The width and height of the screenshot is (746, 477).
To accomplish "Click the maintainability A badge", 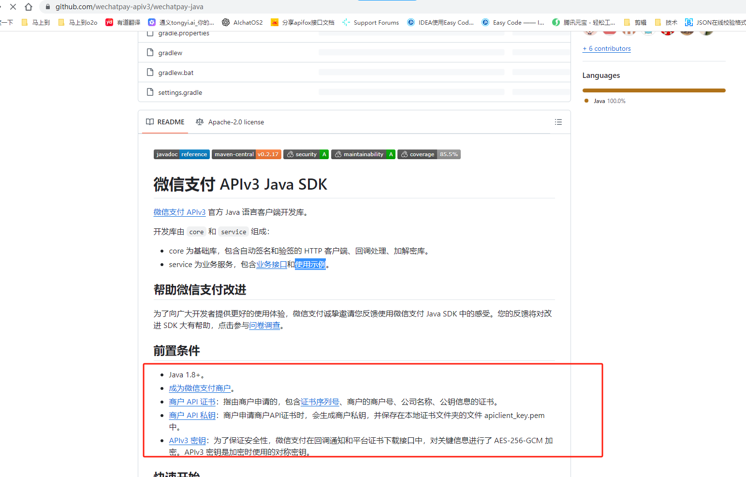I will click(363, 154).
